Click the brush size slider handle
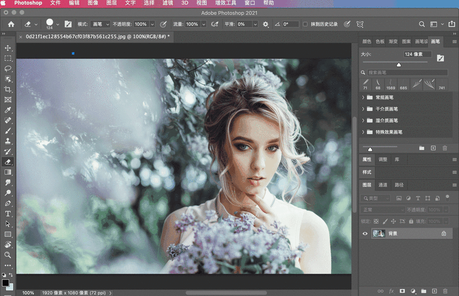 pos(399,65)
